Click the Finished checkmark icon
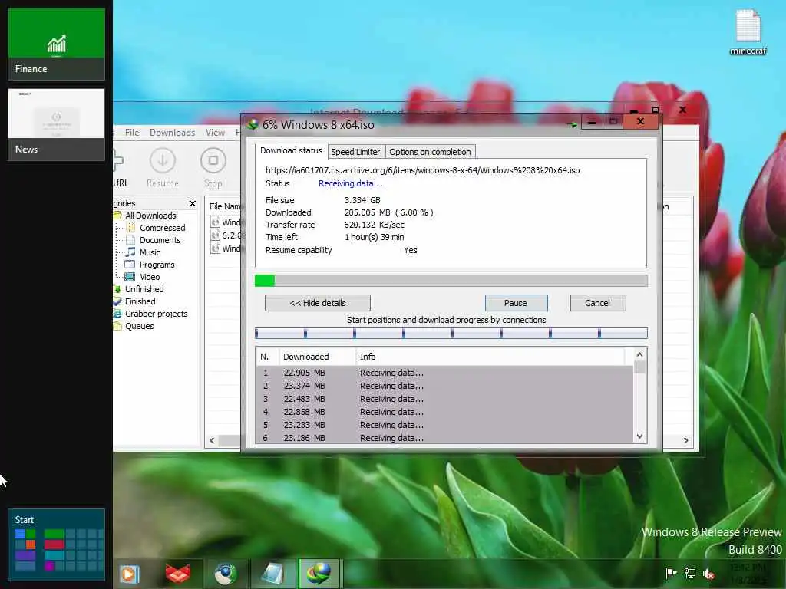The width and height of the screenshot is (786, 589). [117, 301]
